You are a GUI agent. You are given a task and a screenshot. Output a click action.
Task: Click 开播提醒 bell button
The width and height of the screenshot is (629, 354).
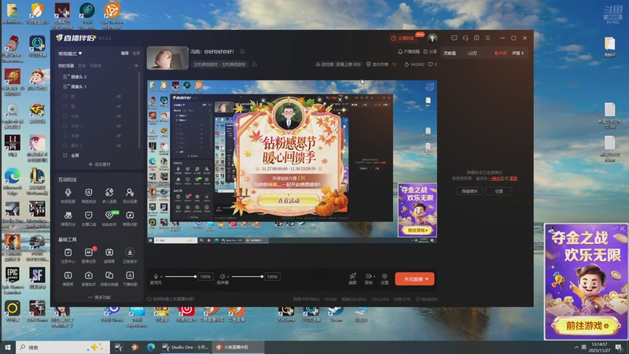pyautogui.click(x=408, y=51)
